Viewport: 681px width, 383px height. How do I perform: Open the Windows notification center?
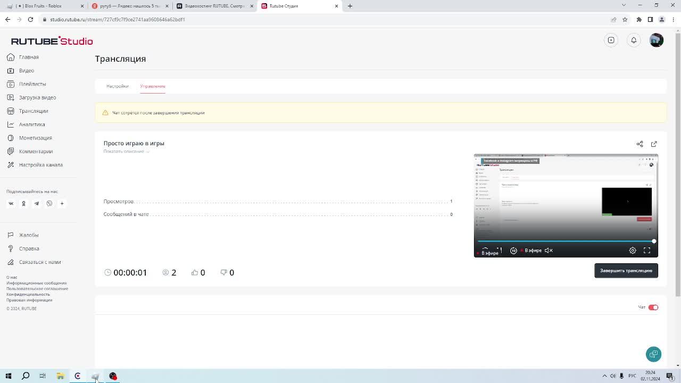tap(670, 376)
